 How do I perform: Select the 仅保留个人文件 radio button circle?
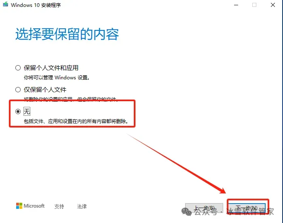point(18,89)
